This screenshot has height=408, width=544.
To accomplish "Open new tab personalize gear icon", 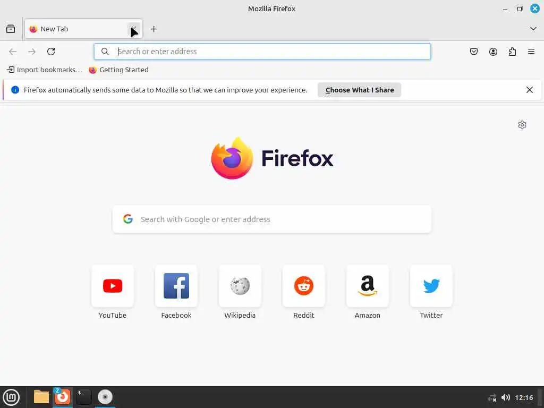I will click(x=522, y=125).
